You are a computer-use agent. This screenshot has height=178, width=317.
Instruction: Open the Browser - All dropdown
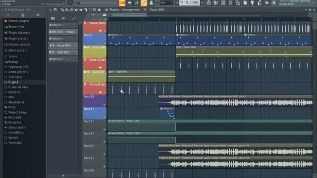click(x=24, y=10)
